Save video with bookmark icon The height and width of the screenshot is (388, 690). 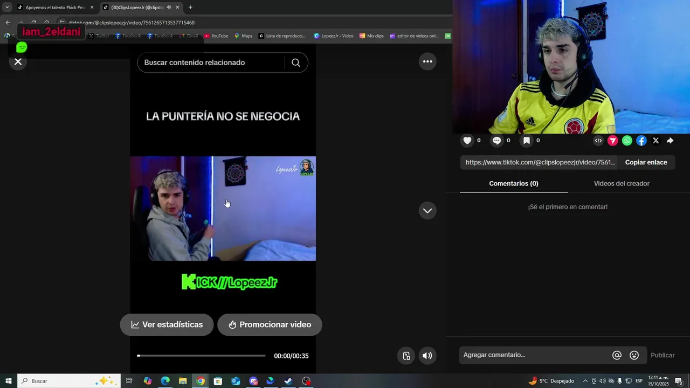(x=527, y=141)
